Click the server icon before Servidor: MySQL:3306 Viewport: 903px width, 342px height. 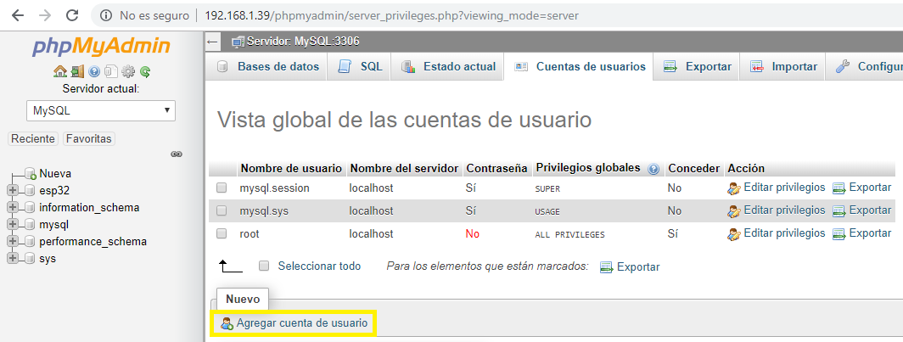pos(238,42)
